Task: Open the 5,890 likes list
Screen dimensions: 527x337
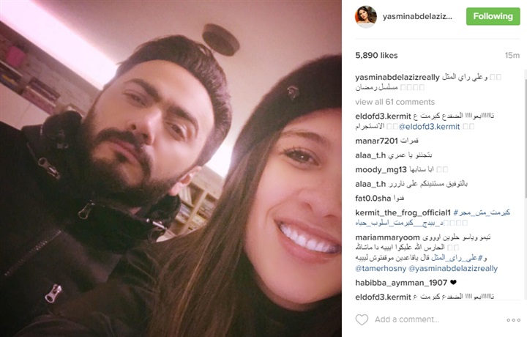Action: [376, 56]
